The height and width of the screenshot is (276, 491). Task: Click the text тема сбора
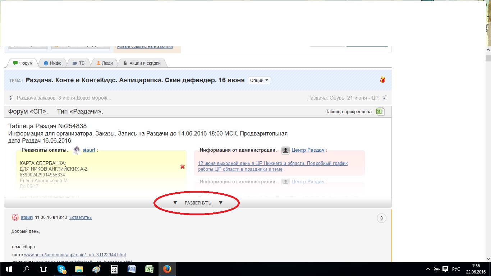point(23,247)
